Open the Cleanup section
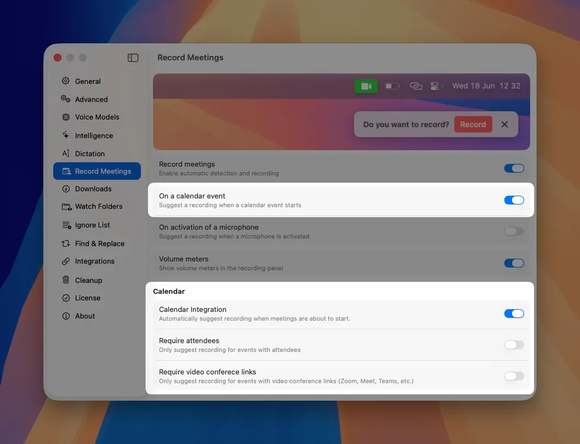 pyautogui.click(x=97, y=280)
